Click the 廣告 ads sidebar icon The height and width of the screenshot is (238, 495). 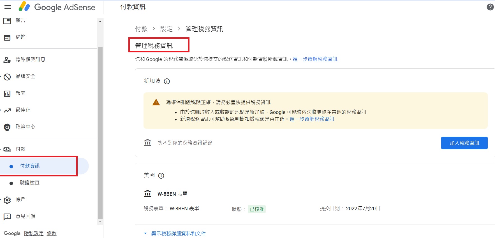7,20
